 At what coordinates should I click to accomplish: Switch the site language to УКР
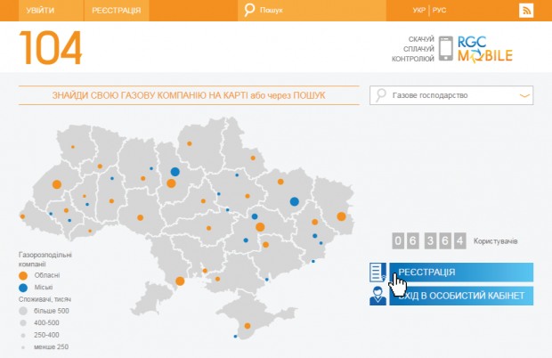pyautogui.click(x=419, y=10)
